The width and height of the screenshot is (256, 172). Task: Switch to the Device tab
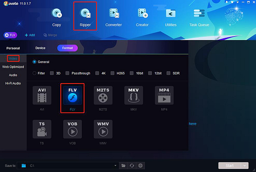click(40, 48)
